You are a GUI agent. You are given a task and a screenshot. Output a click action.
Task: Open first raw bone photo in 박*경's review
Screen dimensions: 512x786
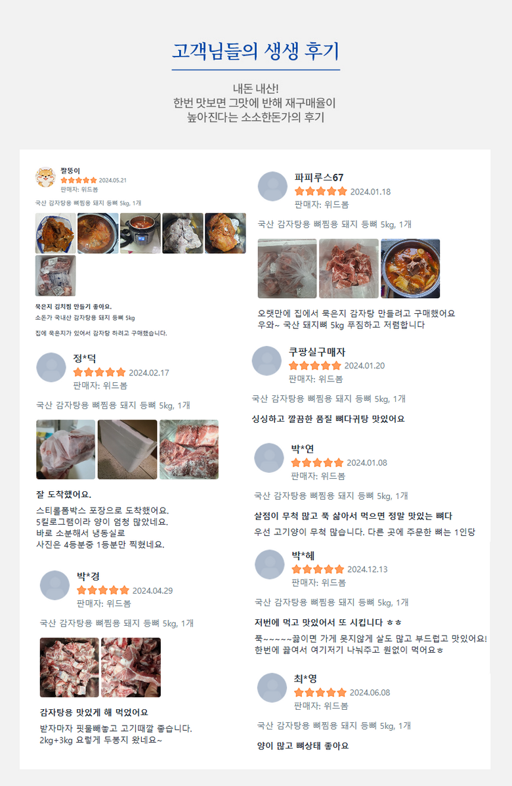[70, 667]
